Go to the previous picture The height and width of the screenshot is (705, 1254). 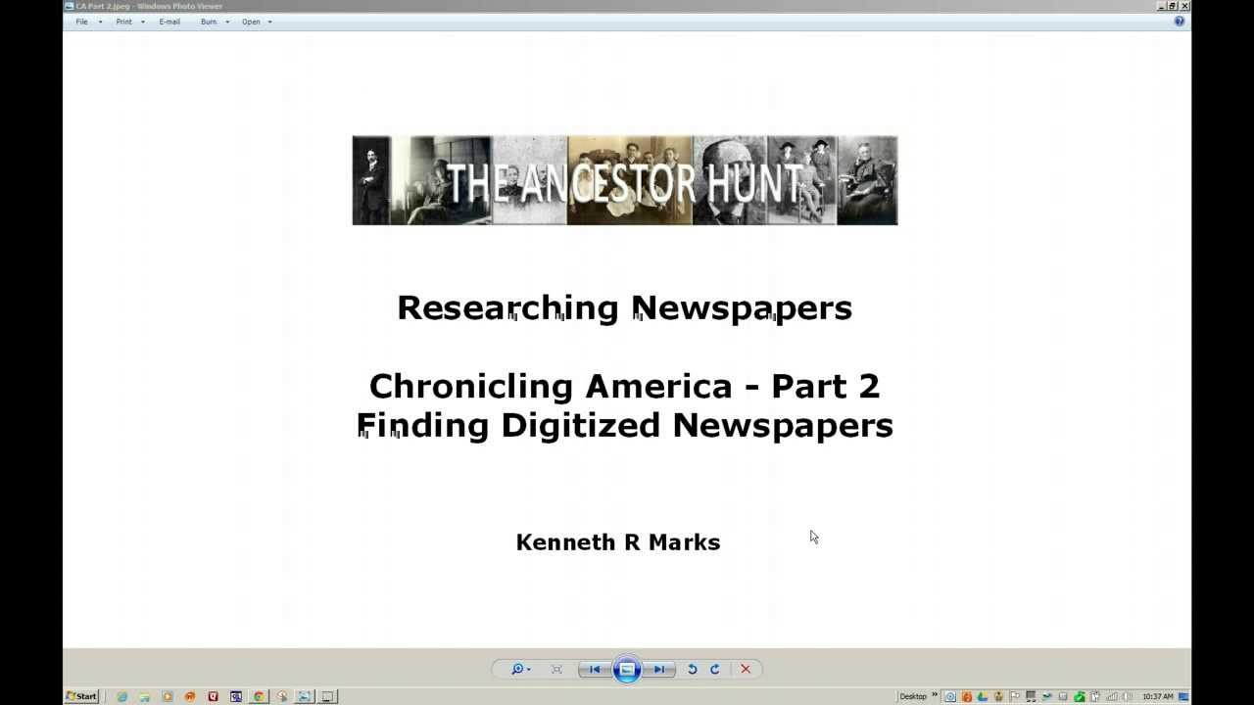click(x=595, y=669)
